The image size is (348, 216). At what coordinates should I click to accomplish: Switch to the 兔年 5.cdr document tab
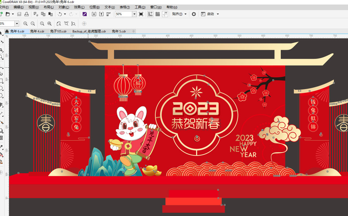[119, 32]
